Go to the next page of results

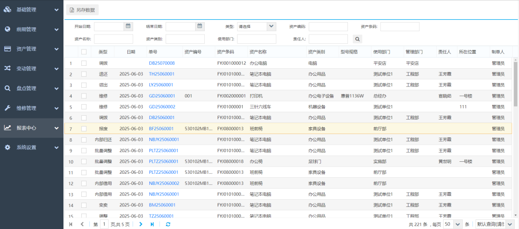point(141,224)
